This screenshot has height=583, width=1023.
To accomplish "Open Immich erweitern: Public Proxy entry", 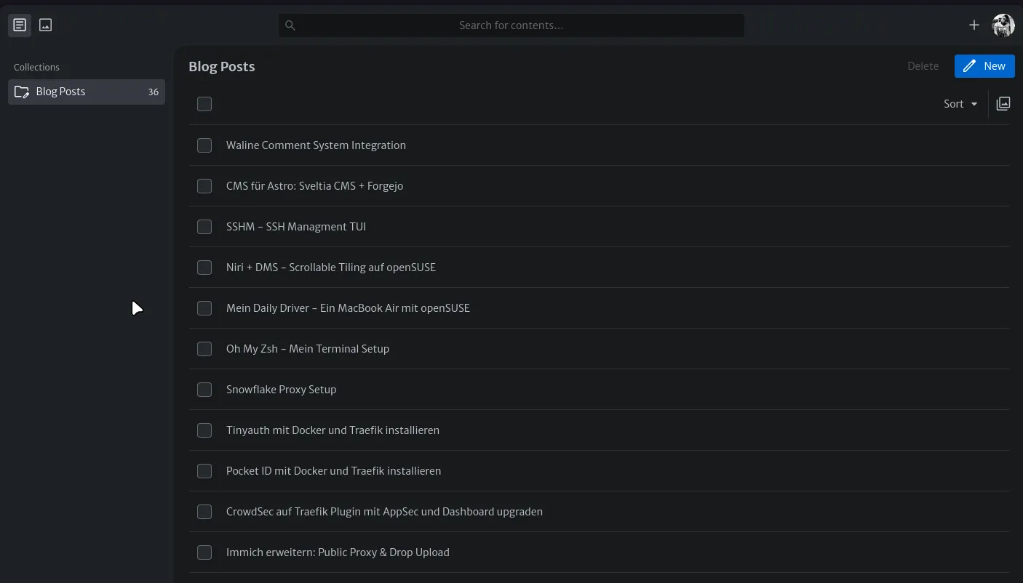I will tap(338, 552).
